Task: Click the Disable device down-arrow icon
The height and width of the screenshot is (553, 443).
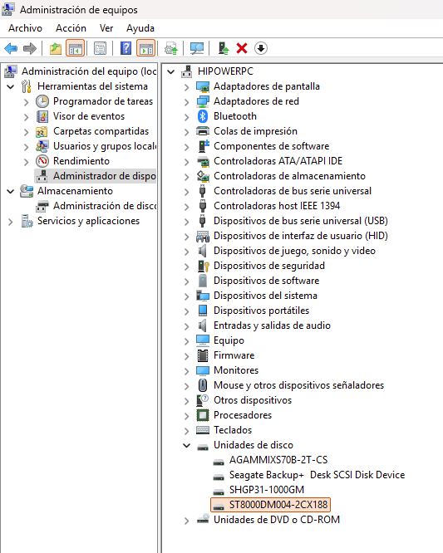Action: point(261,48)
